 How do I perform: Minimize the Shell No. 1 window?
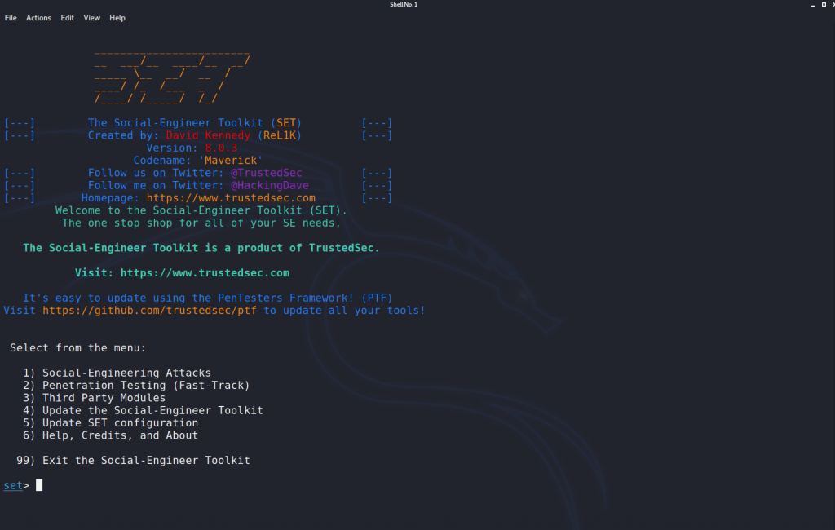pyautogui.click(x=813, y=4)
